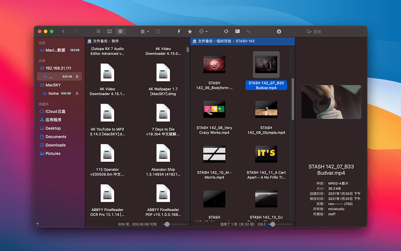Screen dimensions: 401x251
Task: Click the lightning quick action icon
Action: pos(179,31)
